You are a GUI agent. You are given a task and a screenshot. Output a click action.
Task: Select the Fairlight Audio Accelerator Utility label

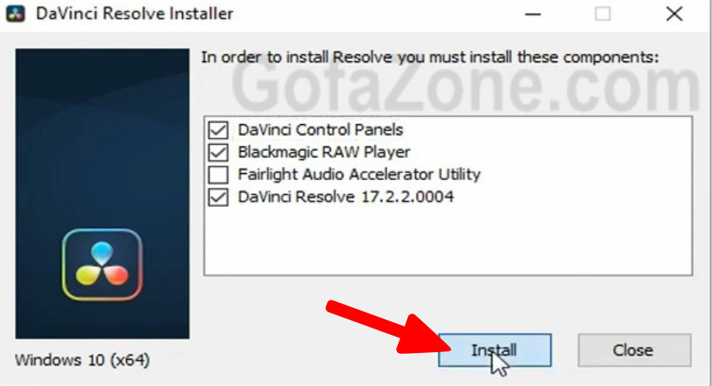click(359, 175)
